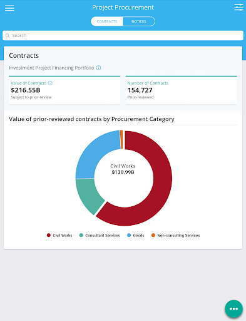This screenshot has height=321, width=246.
Task: Switch to the Notices tab
Action: 139,21
